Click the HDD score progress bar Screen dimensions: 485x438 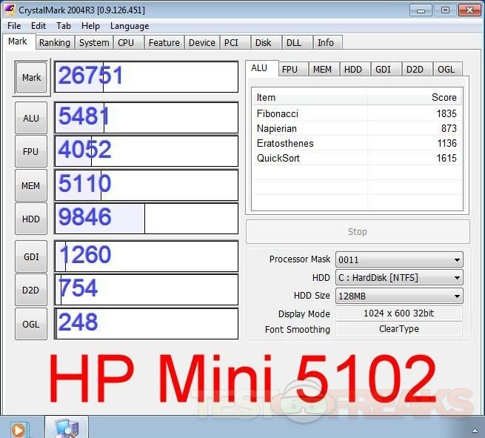(x=147, y=219)
